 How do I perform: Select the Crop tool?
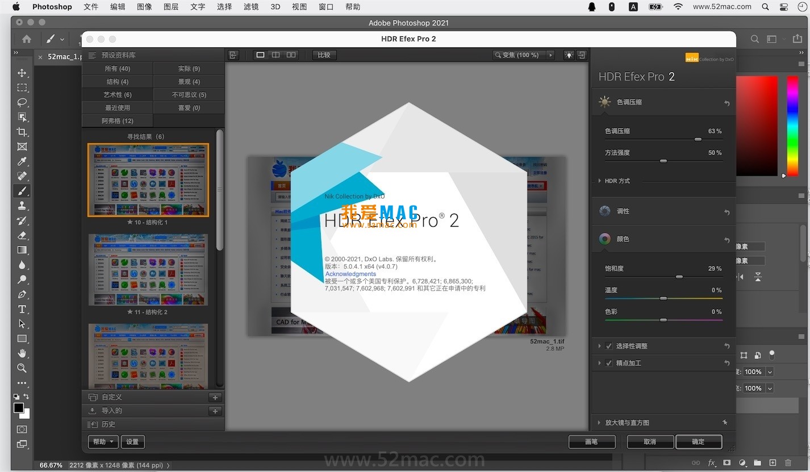[x=22, y=132]
